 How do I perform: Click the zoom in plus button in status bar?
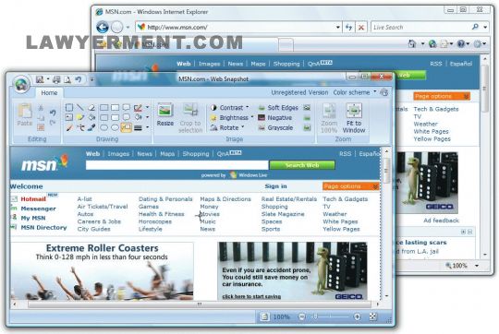click(x=357, y=316)
